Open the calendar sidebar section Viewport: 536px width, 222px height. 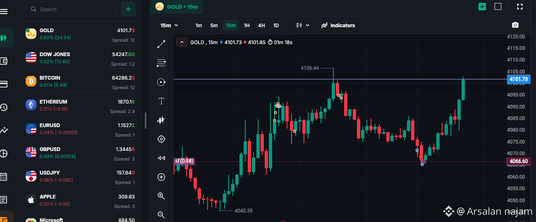[4, 177]
